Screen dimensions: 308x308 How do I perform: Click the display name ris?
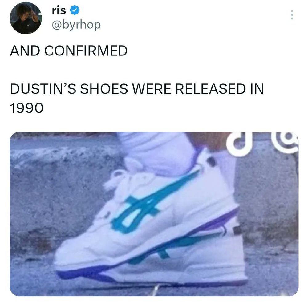59,10
